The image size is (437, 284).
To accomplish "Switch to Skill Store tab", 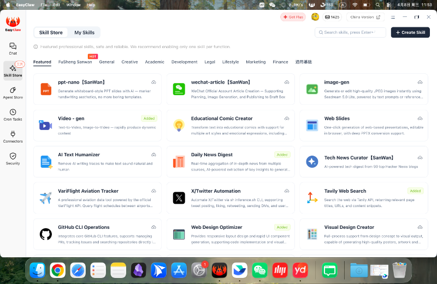I will [51, 33].
